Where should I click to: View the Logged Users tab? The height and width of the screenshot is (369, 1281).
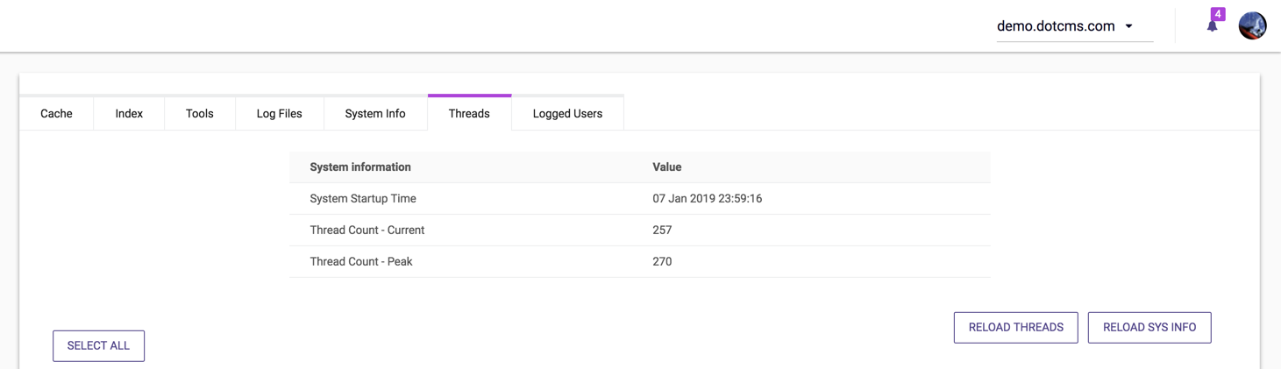567,113
